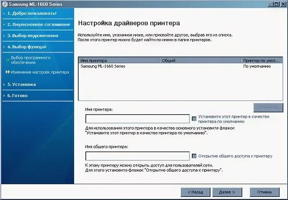Enable Открытие общего доступа к принтеру checkbox

(194, 156)
